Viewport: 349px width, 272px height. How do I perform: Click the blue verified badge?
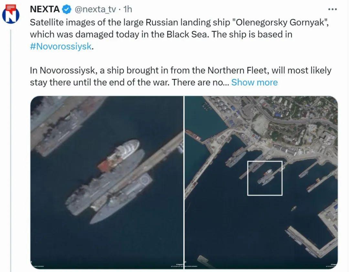[67, 9]
